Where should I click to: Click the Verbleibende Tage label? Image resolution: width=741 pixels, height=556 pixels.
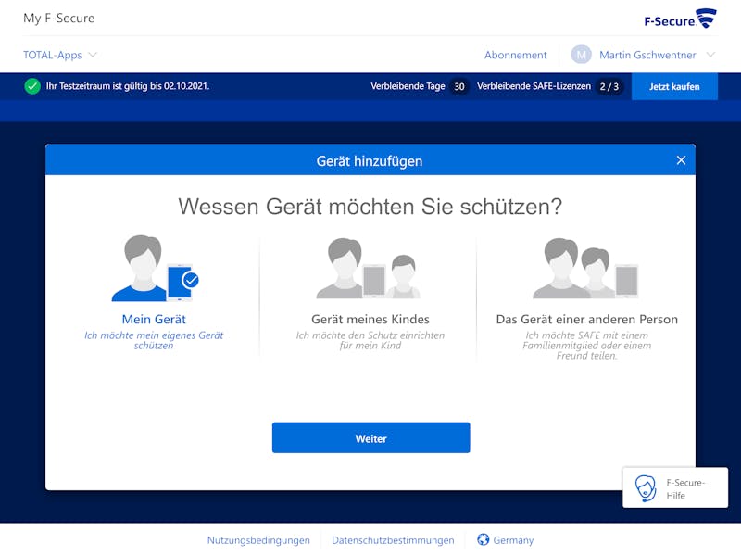click(408, 86)
